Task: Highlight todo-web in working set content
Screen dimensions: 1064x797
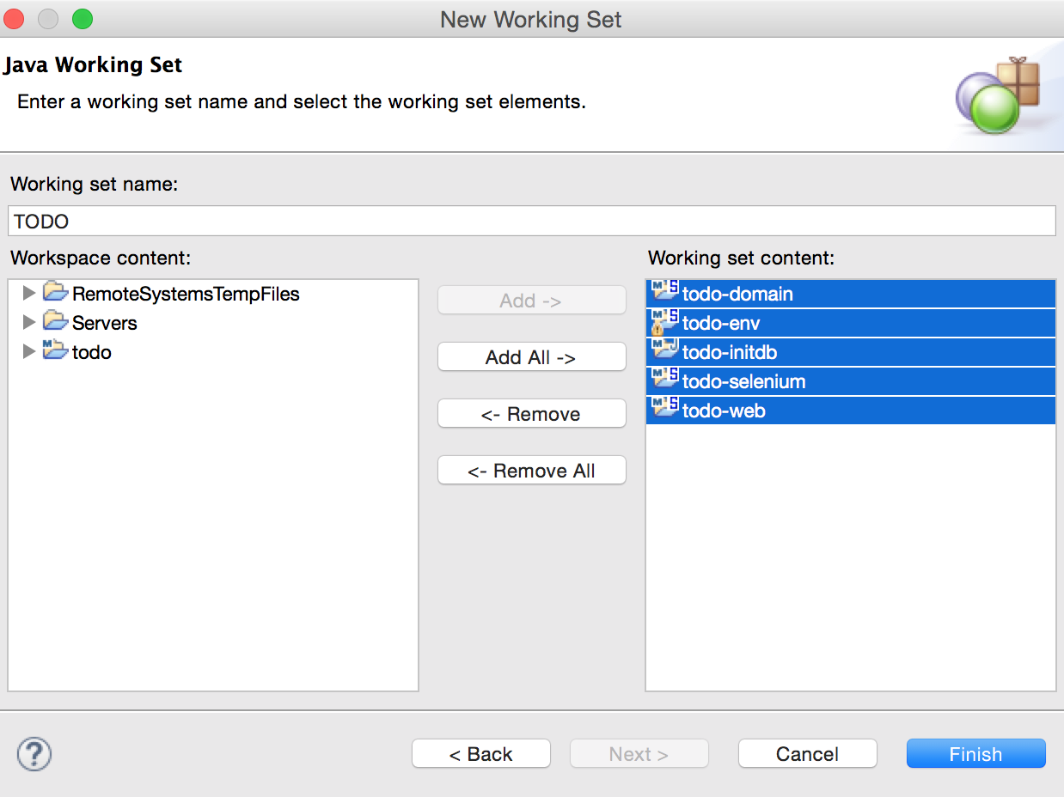Action: [x=722, y=411]
